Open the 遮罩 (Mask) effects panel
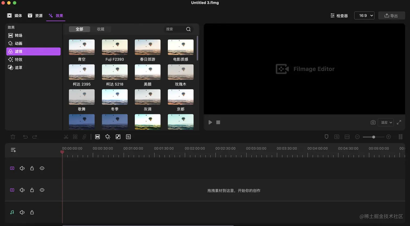410x226 pixels. (18, 67)
